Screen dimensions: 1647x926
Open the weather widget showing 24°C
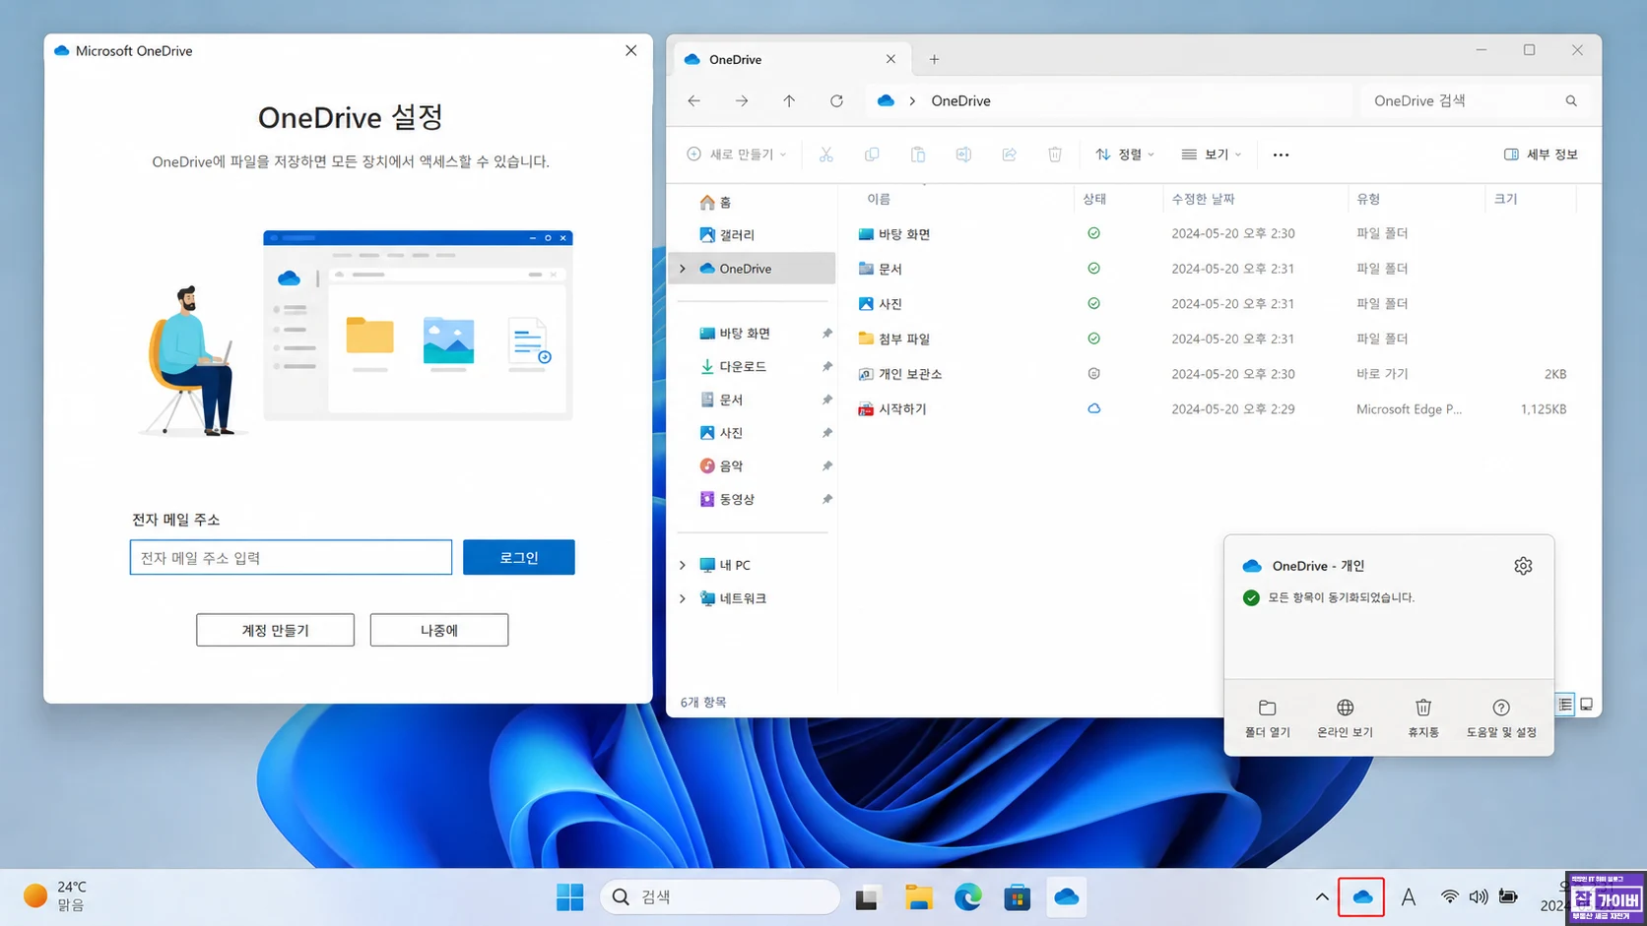pos(55,896)
